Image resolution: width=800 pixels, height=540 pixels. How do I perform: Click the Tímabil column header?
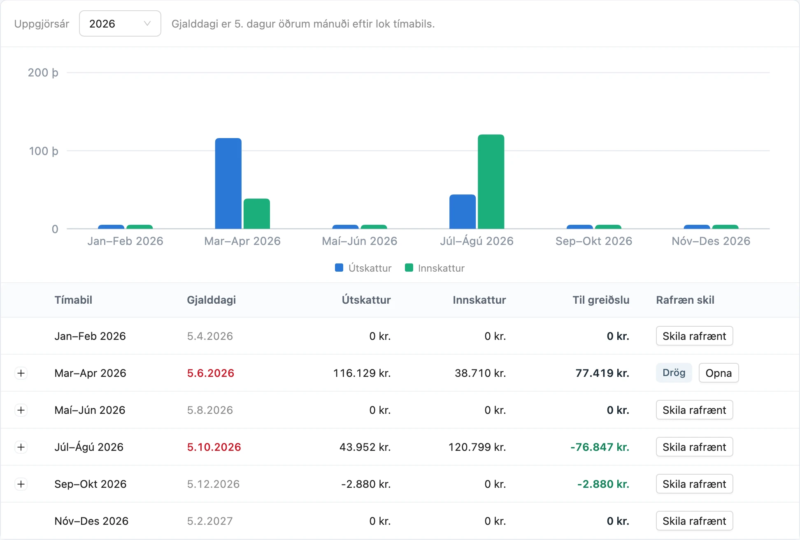(x=73, y=300)
